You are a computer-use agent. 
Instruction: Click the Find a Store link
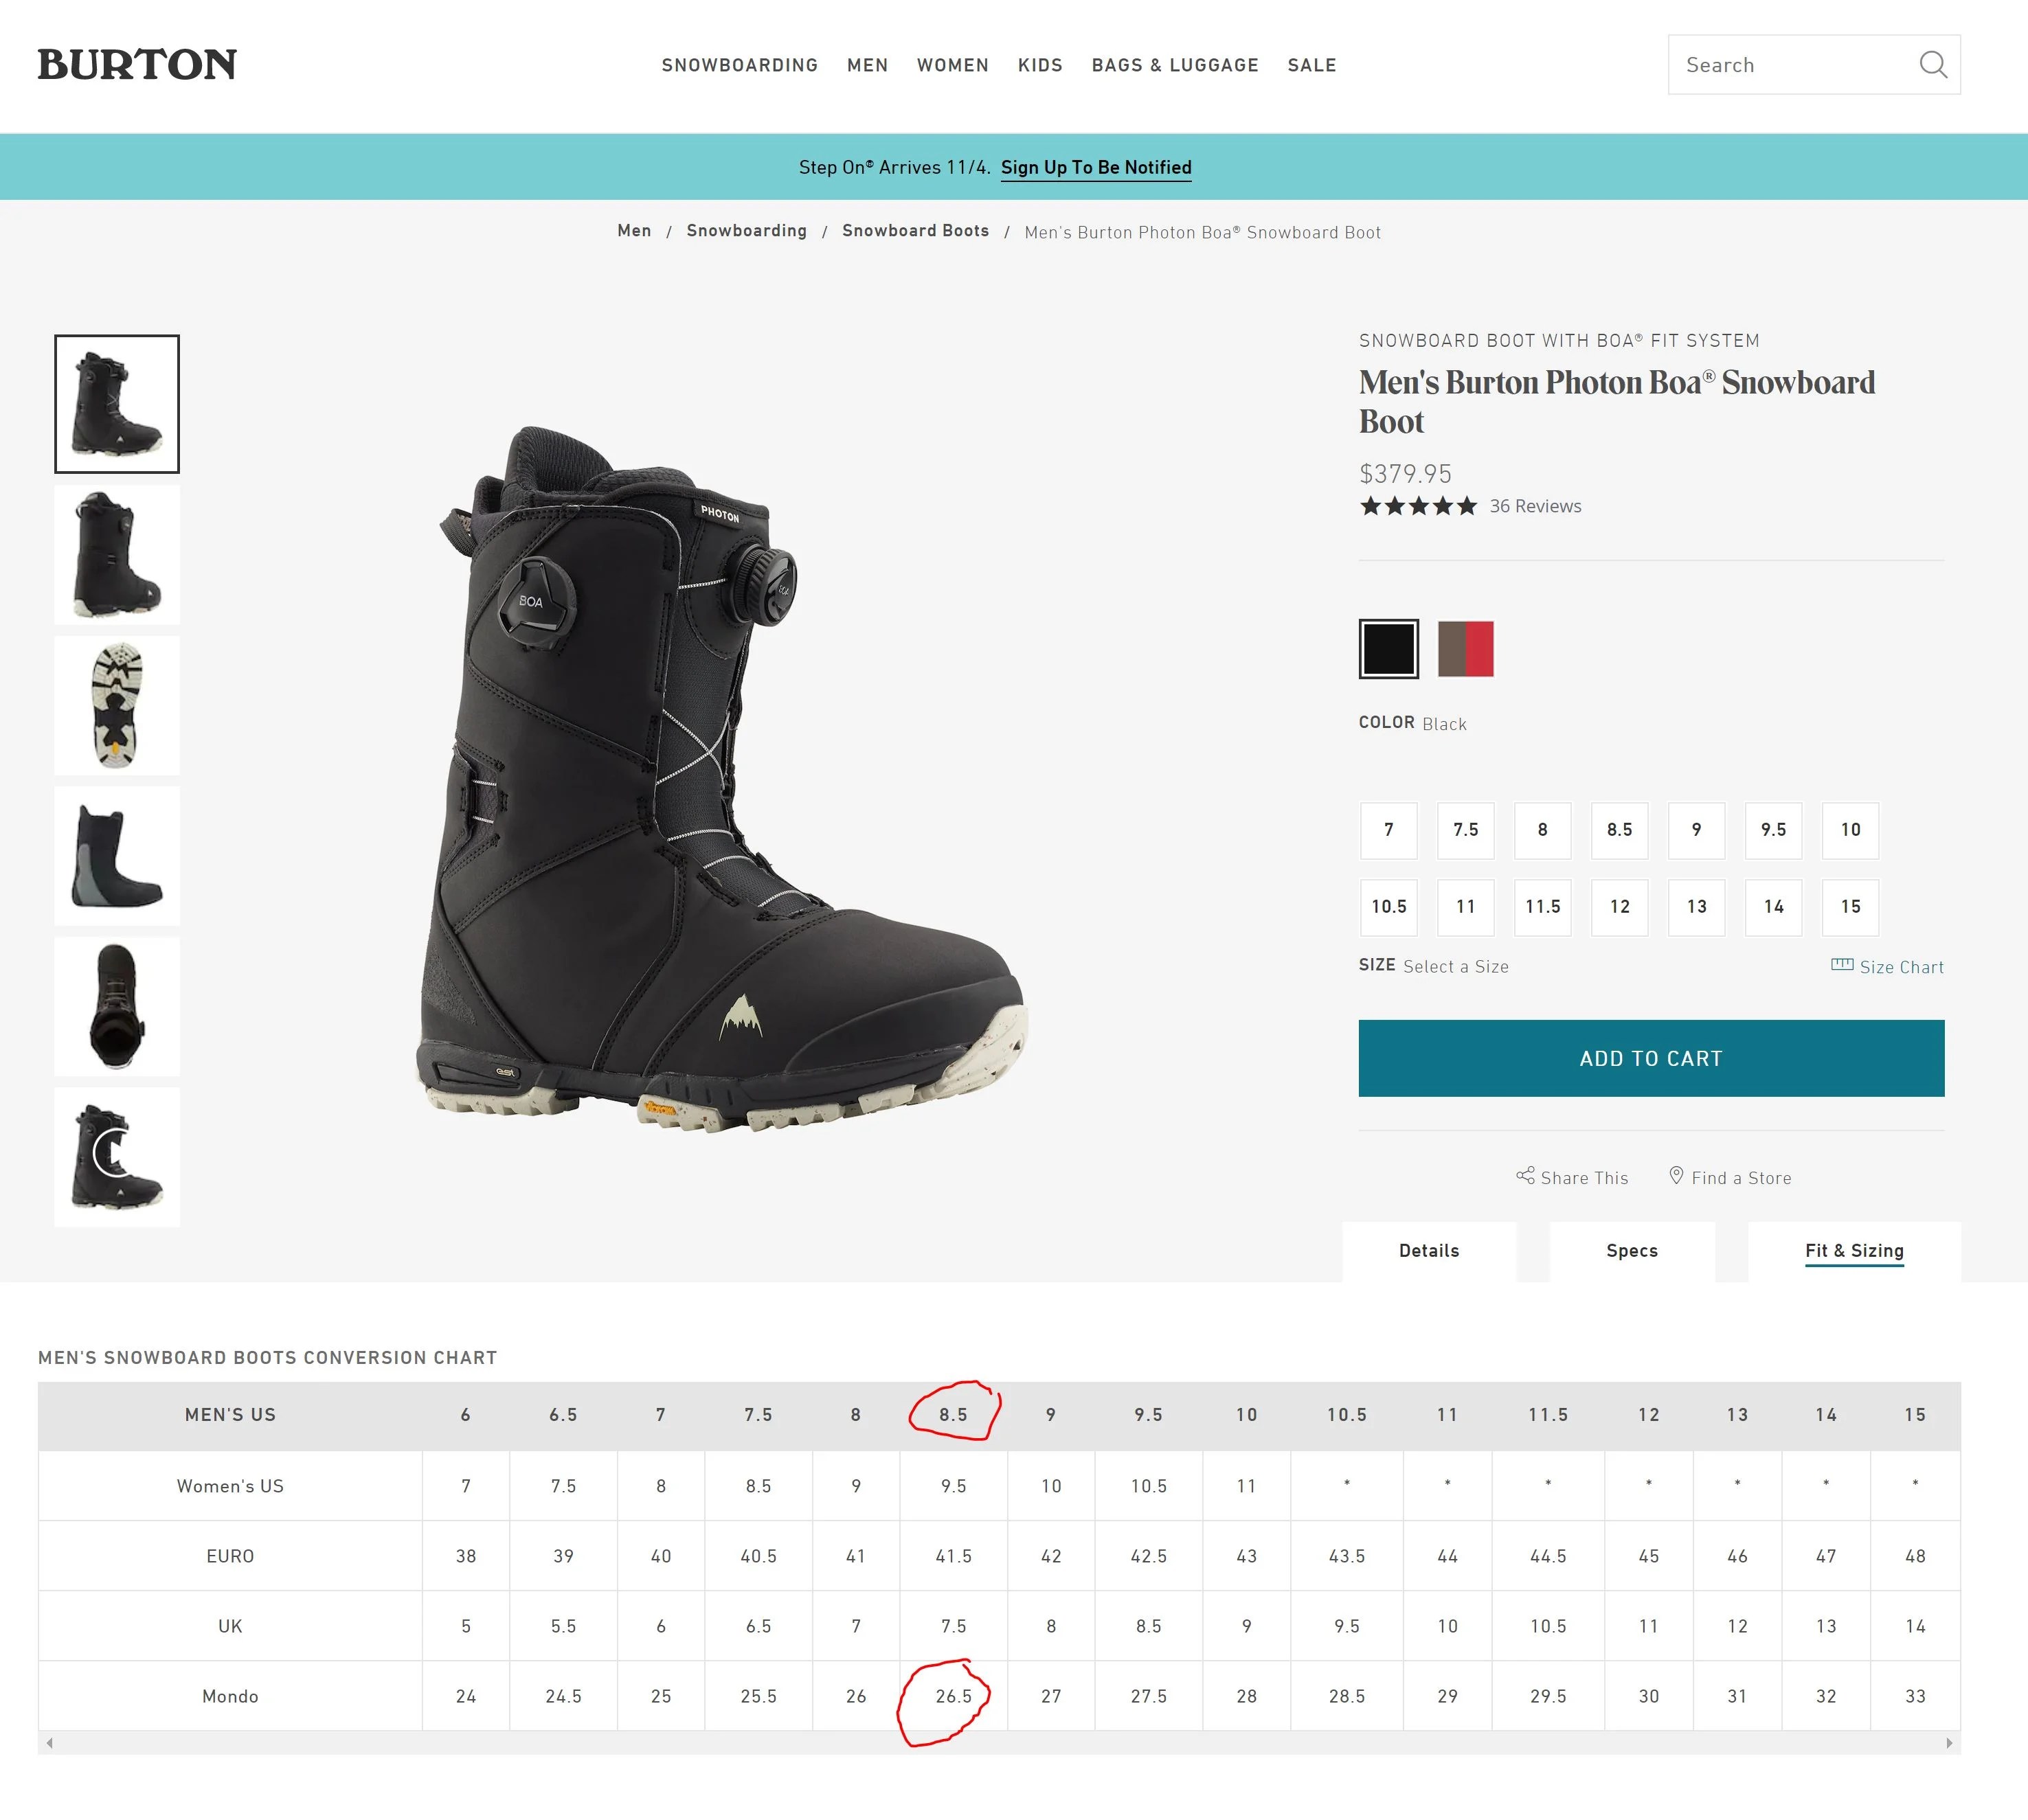[x=1741, y=1178]
